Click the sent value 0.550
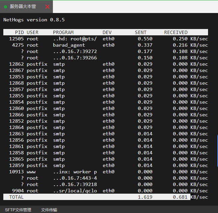Screen dimensions: 218x213 tap(145, 39)
